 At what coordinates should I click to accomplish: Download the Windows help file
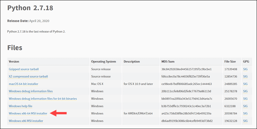21,106
